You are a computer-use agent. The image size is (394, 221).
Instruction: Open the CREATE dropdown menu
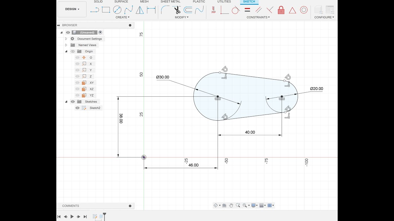tap(123, 17)
